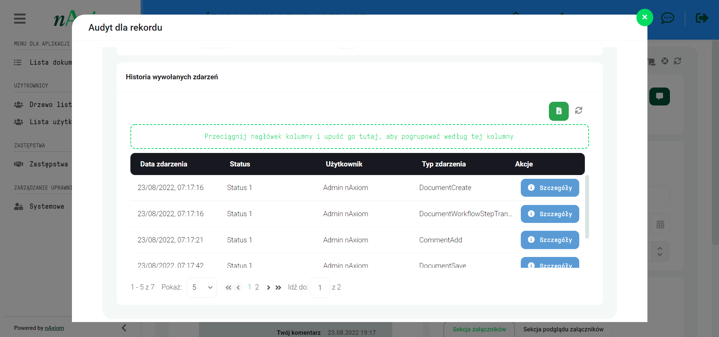Open the chat messages icon
This screenshot has height=337, width=719.
click(x=667, y=18)
